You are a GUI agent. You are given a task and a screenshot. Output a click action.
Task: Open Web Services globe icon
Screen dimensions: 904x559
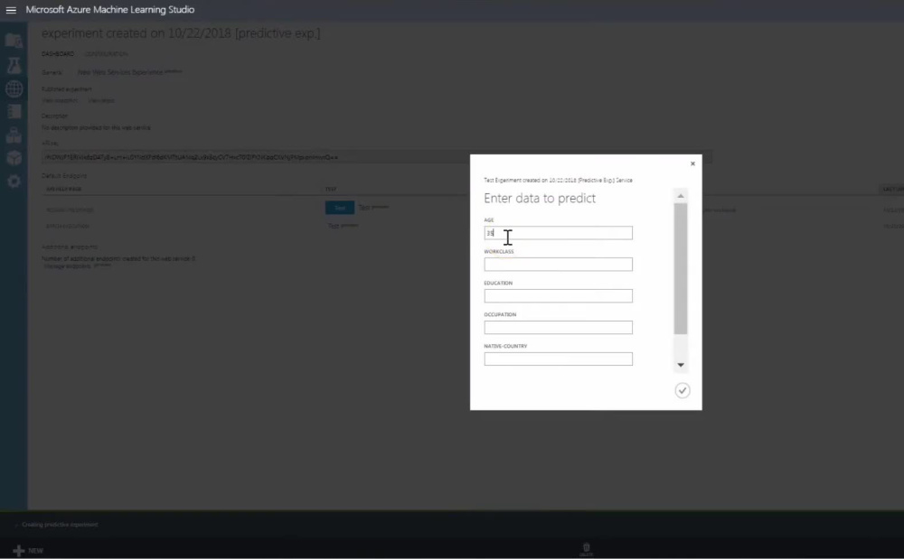(x=14, y=89)
